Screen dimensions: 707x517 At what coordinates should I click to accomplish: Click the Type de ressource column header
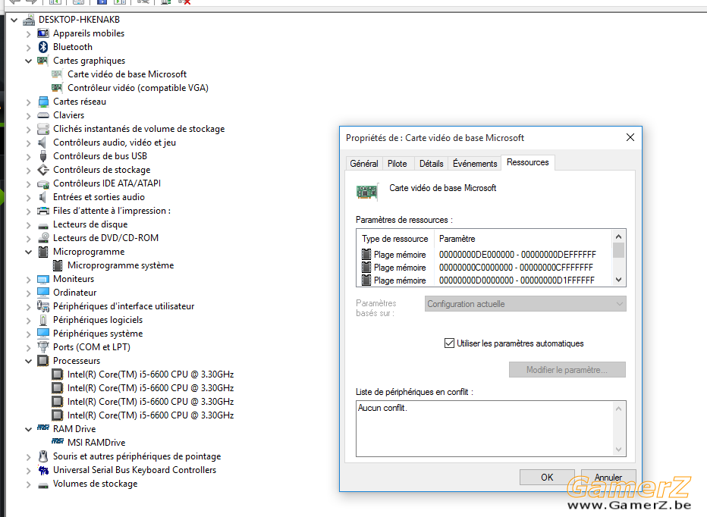pyautogui.click(x=395, y=239)
